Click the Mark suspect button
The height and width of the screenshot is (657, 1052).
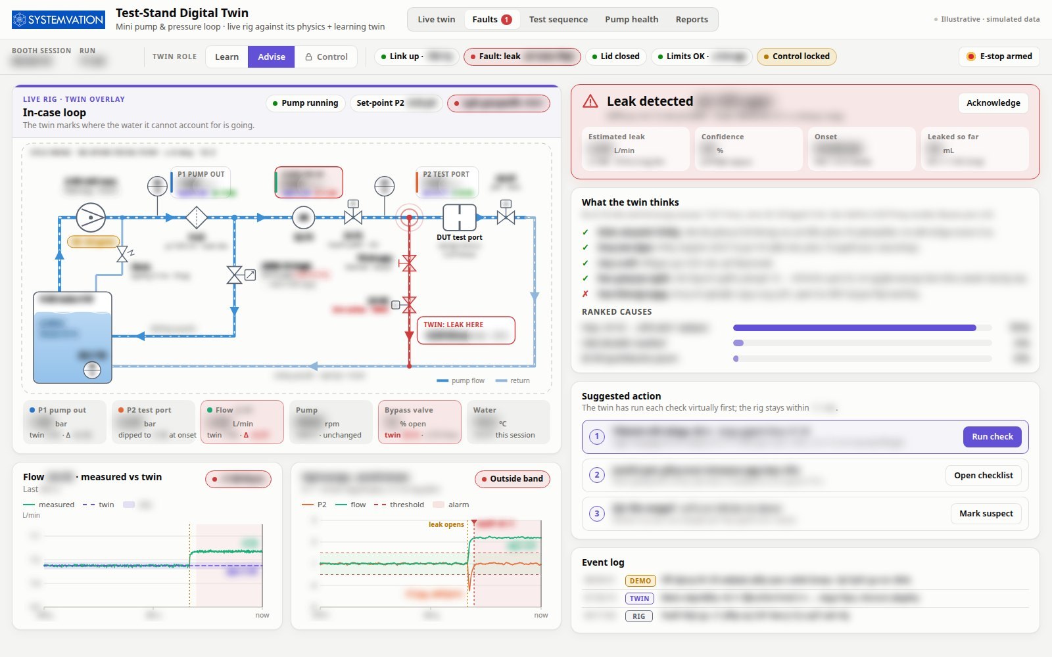pos(986,514)
